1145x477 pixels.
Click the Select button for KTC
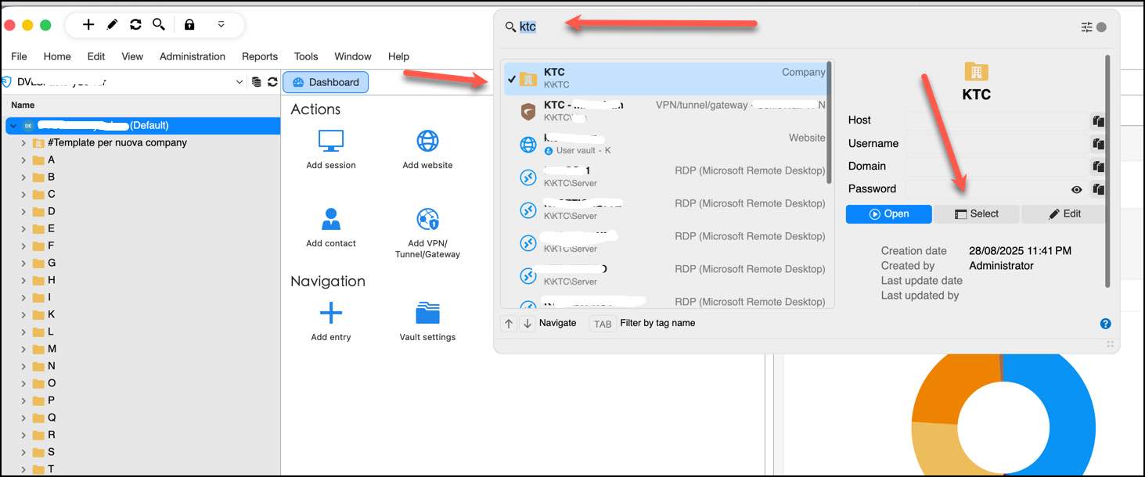click(977, 214)
